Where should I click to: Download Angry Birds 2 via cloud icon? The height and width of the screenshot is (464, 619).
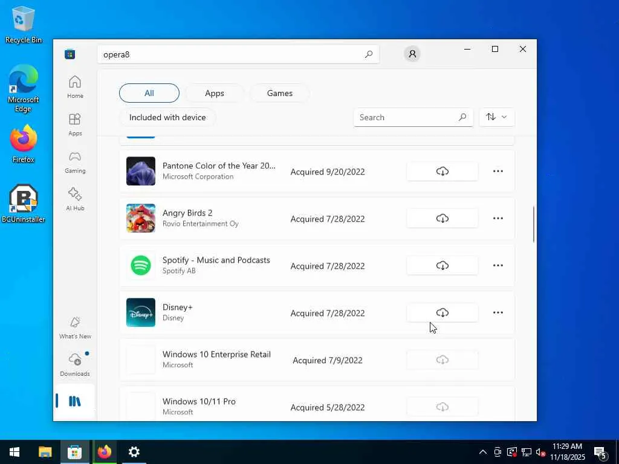click(442, 218)
